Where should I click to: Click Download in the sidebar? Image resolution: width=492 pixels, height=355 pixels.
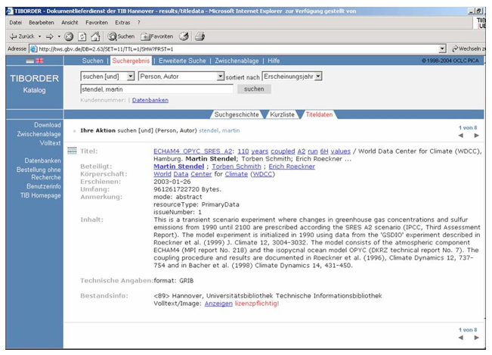48,125
